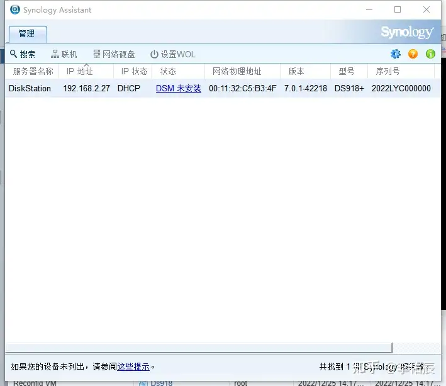Click the horizontal scrollbar at the list bottom
The height and width of the screenshot is (386, 446).
tap(199, 348)
